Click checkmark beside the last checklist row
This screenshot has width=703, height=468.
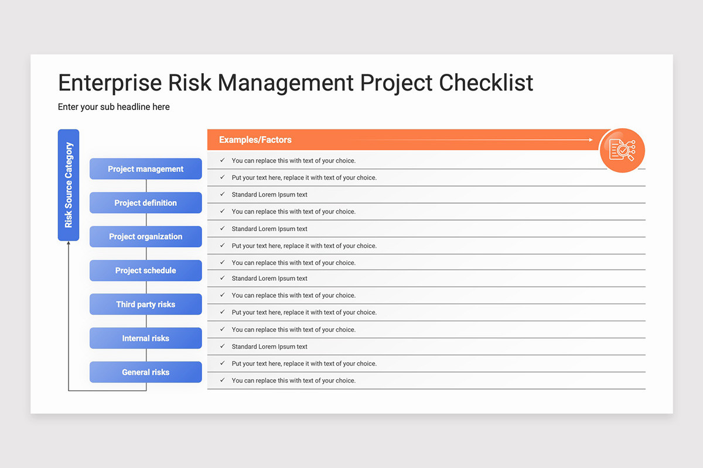222,380
